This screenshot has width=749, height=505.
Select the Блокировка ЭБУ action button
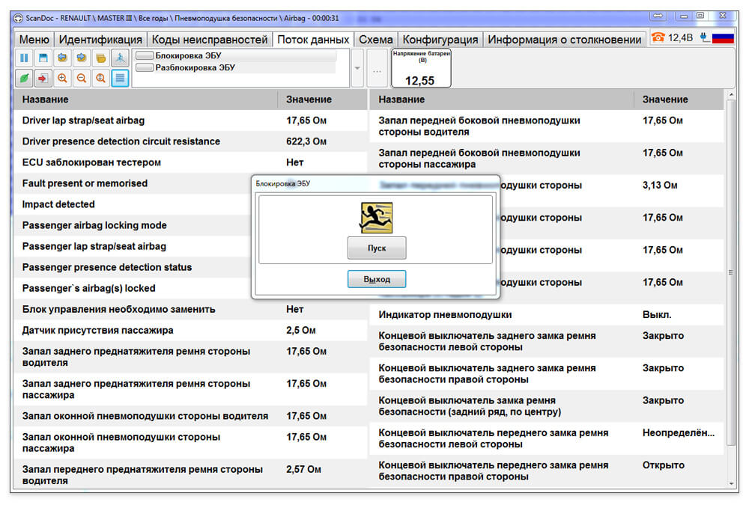click(237, 56)
